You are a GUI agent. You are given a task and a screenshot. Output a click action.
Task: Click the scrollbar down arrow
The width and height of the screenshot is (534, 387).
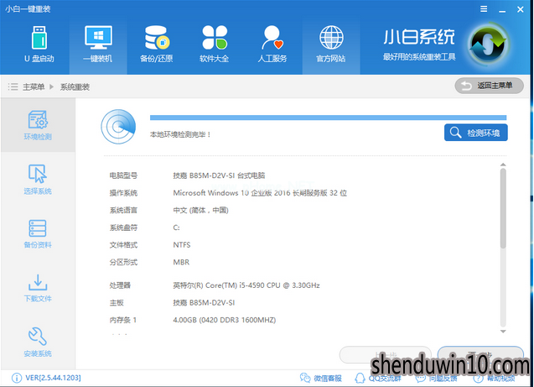click(503, 331)
